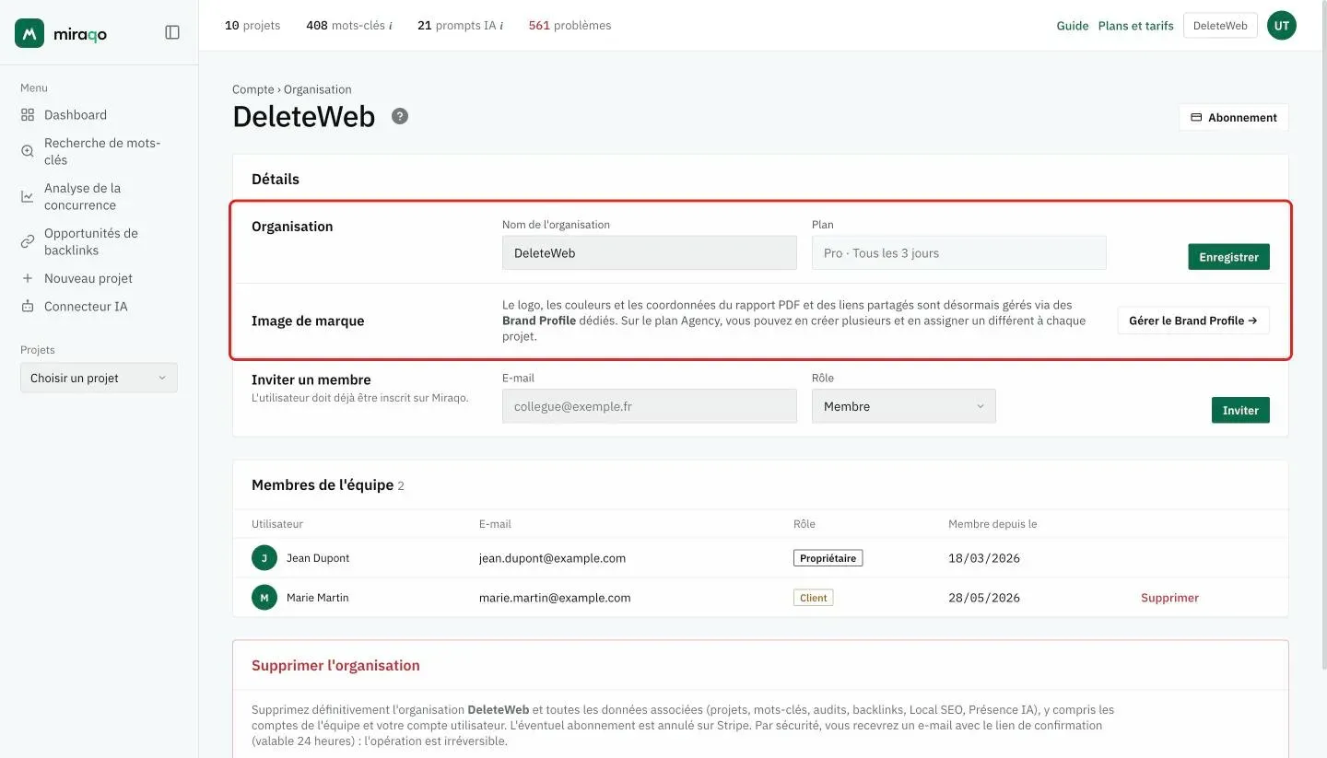Viewport: 1327px width, 758px height.
Task: Click the backlinks chain link icon
Action: pyautogui.click(x=28, y=241)
